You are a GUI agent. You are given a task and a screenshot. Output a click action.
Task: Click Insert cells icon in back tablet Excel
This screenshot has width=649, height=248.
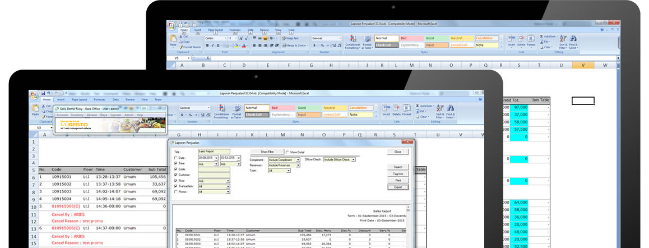511,38
